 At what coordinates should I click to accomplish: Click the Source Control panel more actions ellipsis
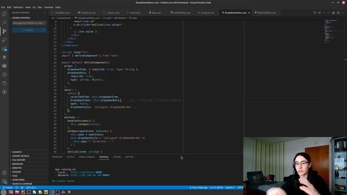44,13
